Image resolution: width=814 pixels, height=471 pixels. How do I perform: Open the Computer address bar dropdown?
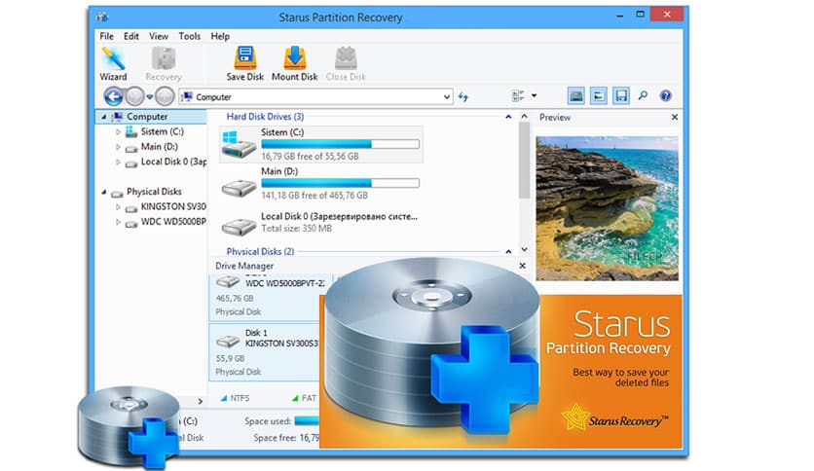click(x=447, y=97)
